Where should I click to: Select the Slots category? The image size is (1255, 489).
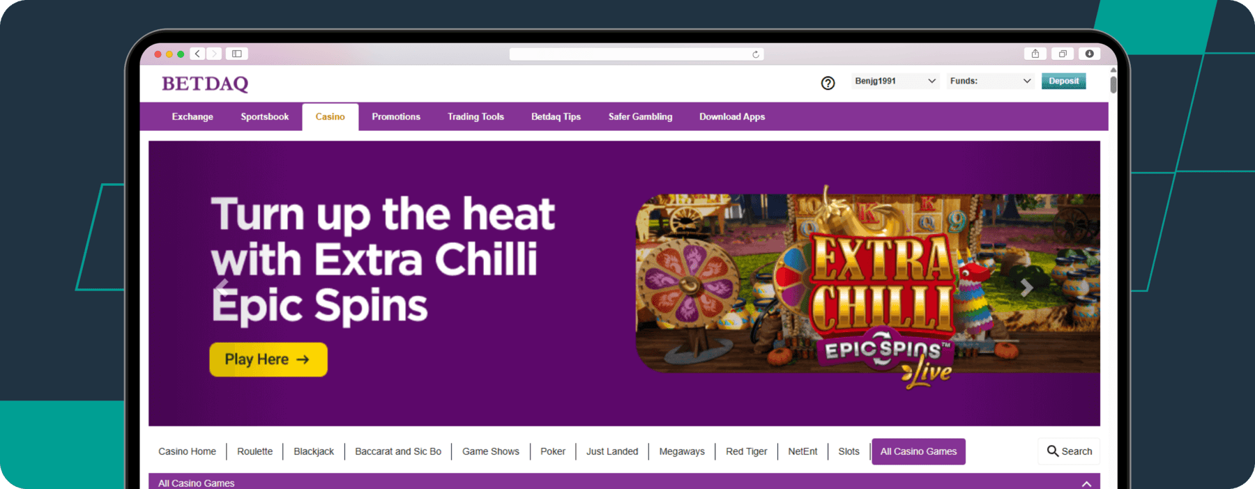coord(849,451)
